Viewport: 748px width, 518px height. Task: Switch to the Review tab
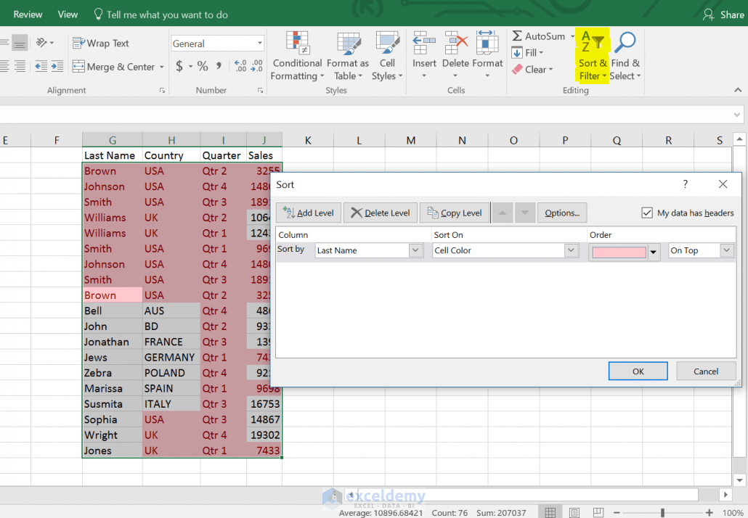click(27, 13)
